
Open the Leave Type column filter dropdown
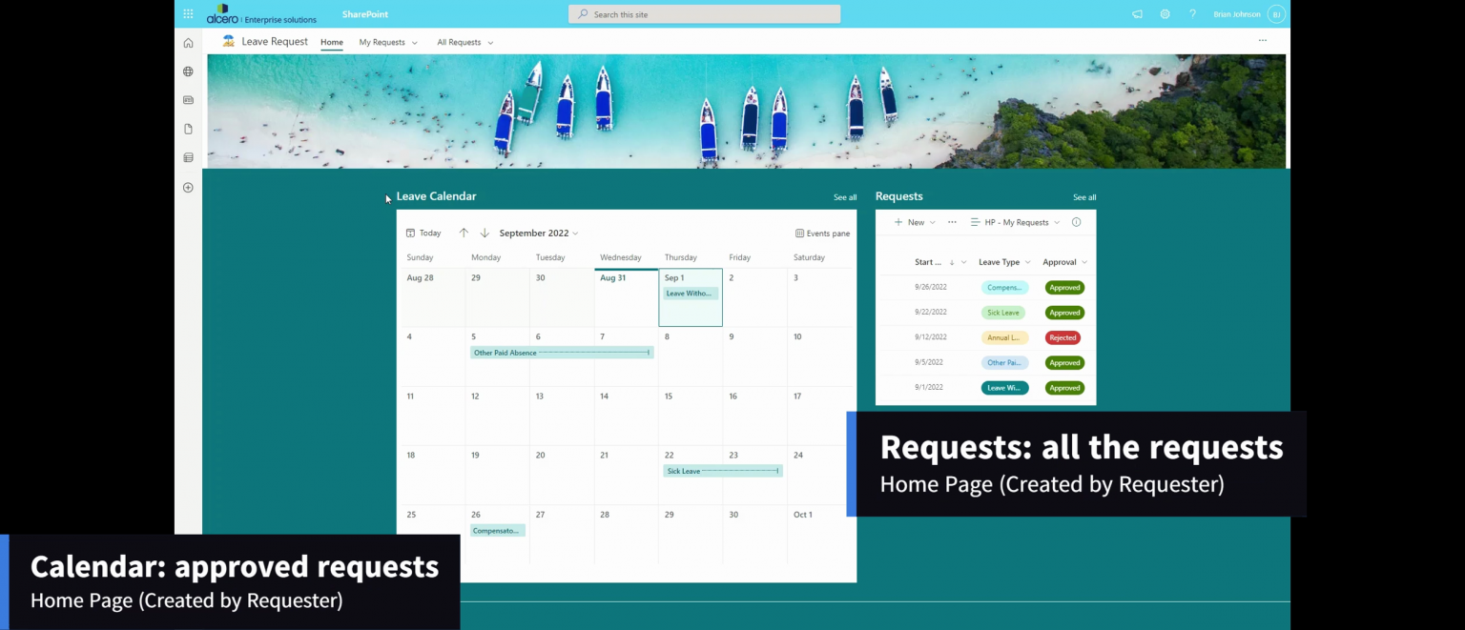(x=1027, y=261)
